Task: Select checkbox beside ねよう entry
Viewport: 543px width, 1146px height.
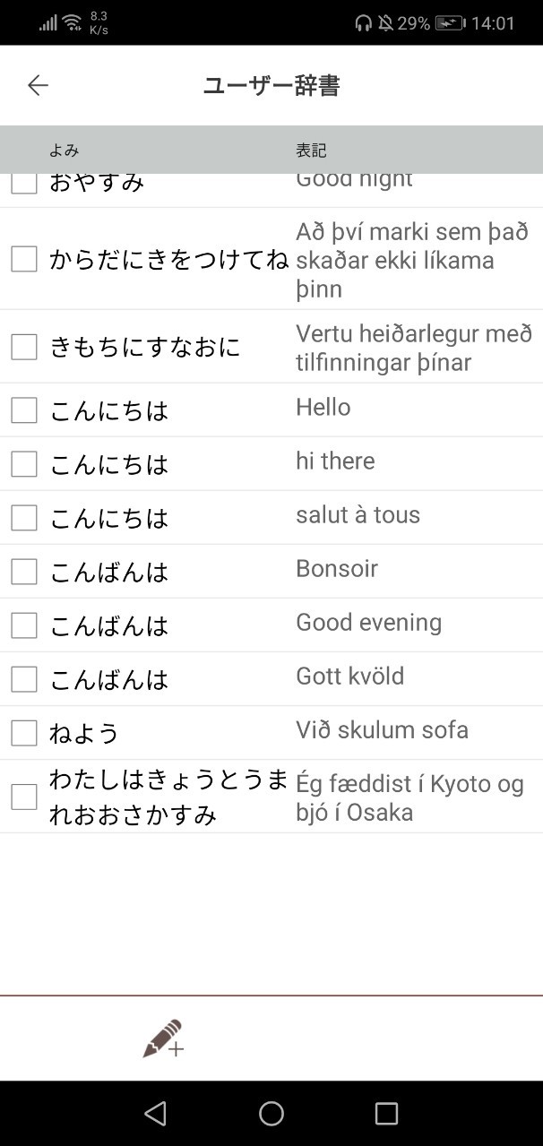Action: point(24,733)
